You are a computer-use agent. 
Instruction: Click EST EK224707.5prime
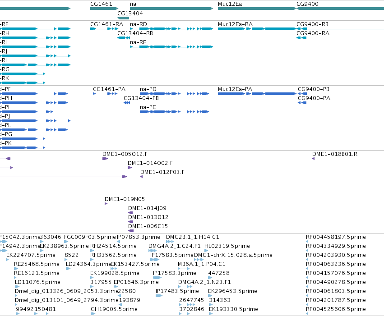point(31,255)
